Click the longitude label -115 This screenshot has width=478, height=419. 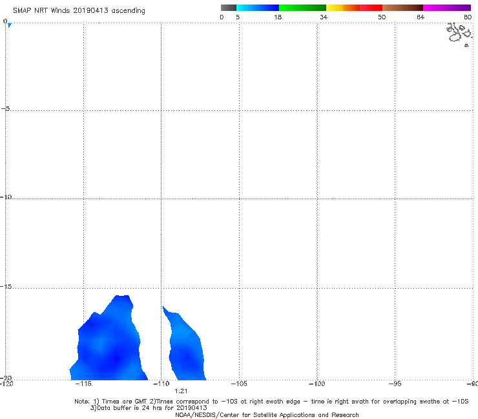(x=83, y=384)
